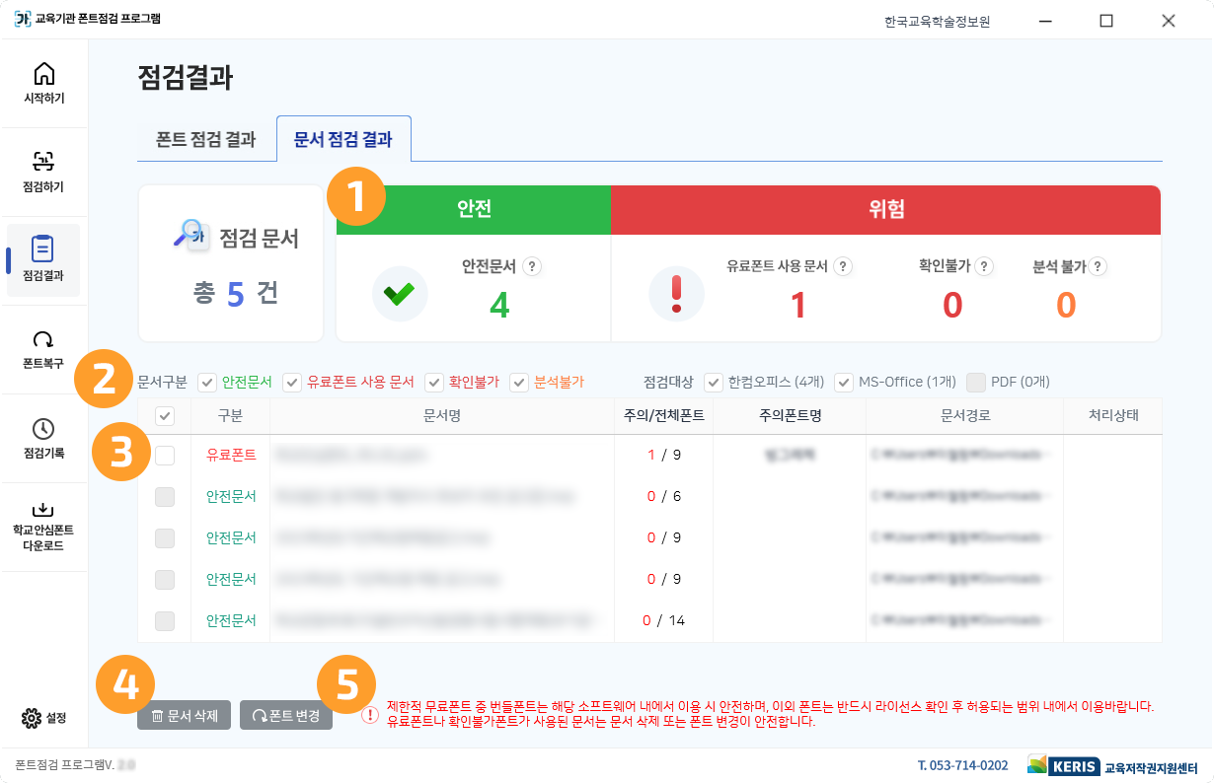View 점검기록 history via sidebar icon
Image resolution: width=1214 pixels, height=783 pixels.
coord(43,439)
